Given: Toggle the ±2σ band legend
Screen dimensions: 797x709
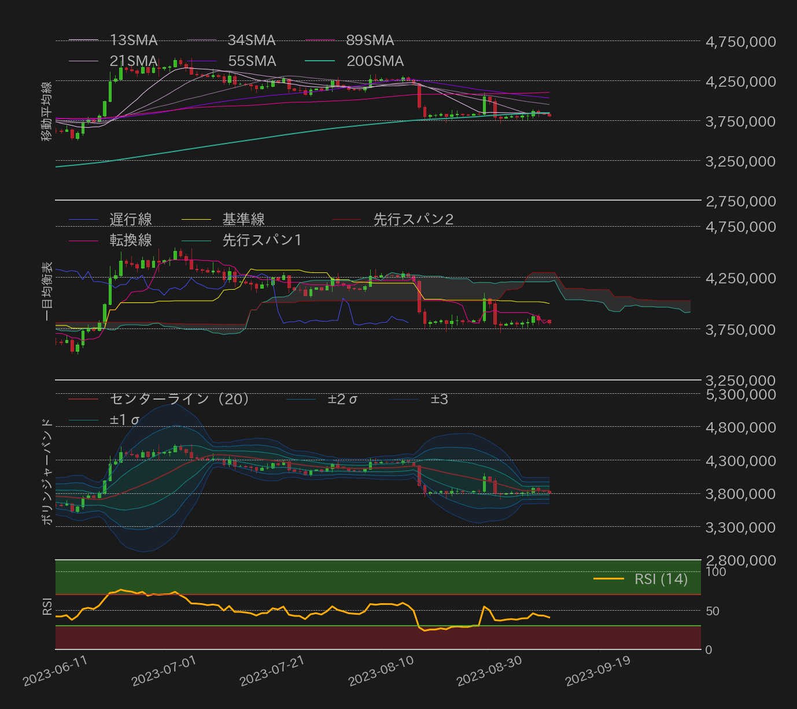Looking at the screenshot, I should click(x=342, y=399).
